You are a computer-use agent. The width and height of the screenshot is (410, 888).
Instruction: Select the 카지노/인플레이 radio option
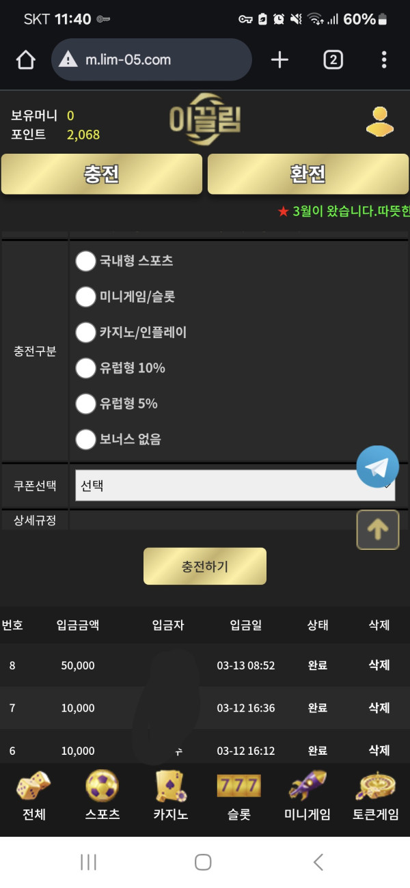coord(85,333)
